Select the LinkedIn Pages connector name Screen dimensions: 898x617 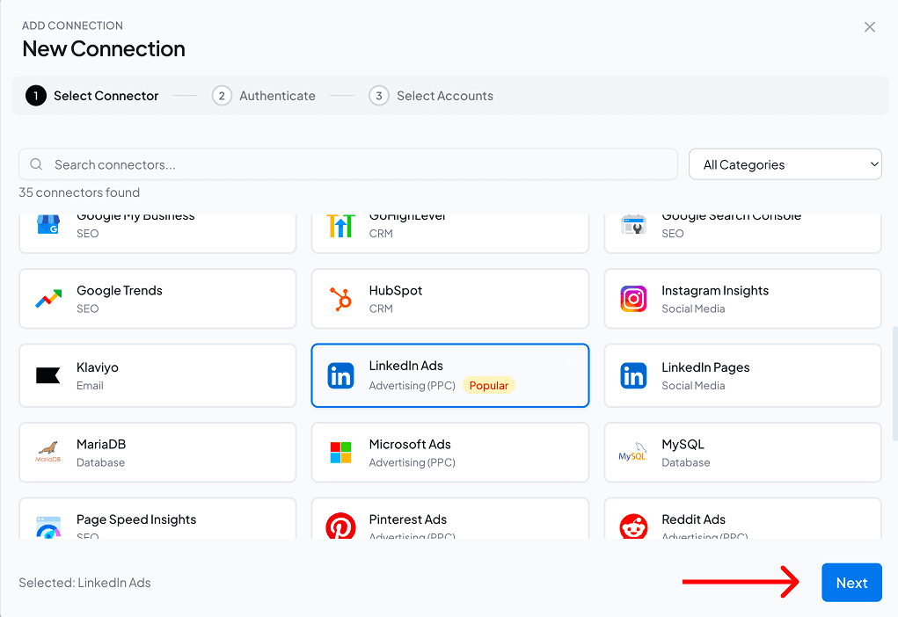click(705, 367)
